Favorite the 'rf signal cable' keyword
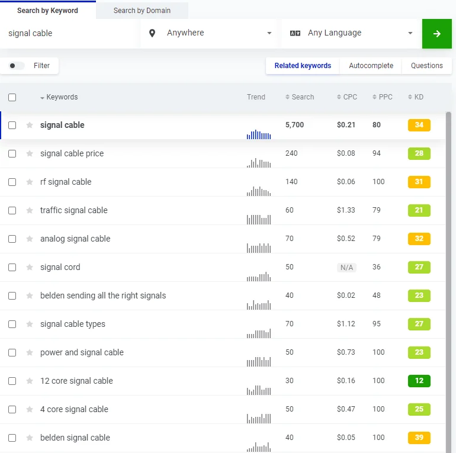Image resolution: width=456 pixels, height=453 pixels. click(30, 182)
